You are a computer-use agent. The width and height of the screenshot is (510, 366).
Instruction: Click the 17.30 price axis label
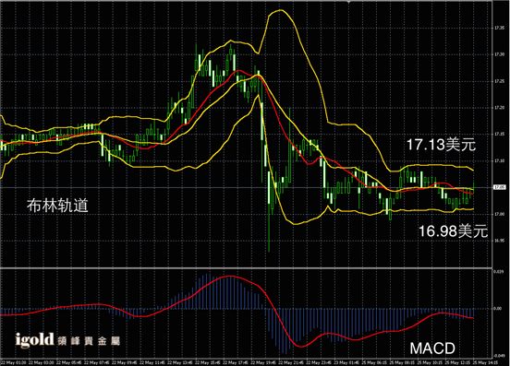[499, 54]
